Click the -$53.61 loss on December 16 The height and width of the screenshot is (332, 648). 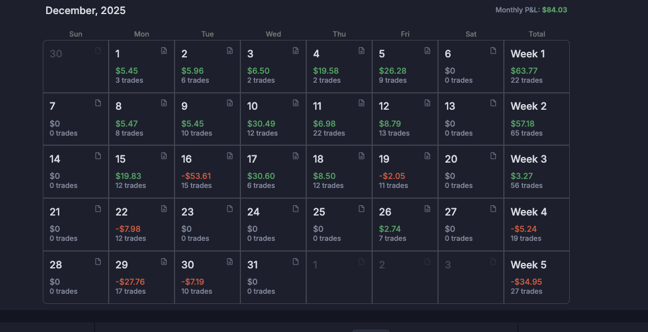(196, 176)
